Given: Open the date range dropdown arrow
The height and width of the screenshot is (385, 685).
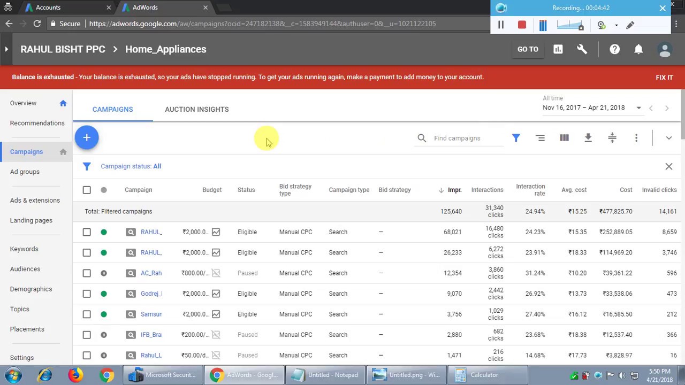Looking at the screenshot, I should [x=638, y=108].
